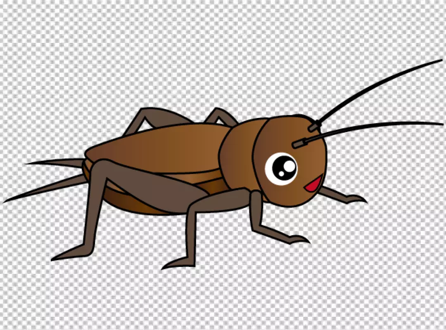
Task: Click the far middle leg knee above thorax
Action: (x=219, y=111)
